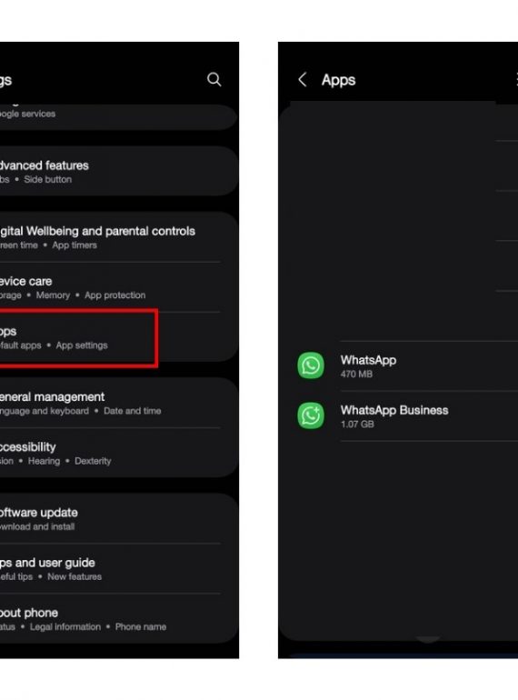
Task: Open About phone entry
Action: 118,619
